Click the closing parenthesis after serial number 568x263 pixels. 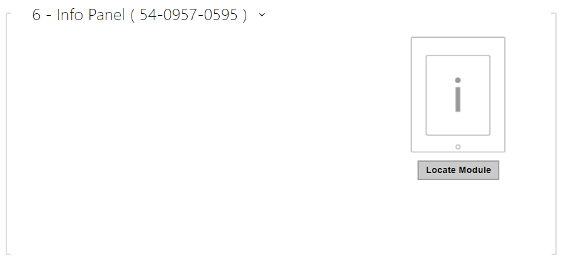coord(245,15)
